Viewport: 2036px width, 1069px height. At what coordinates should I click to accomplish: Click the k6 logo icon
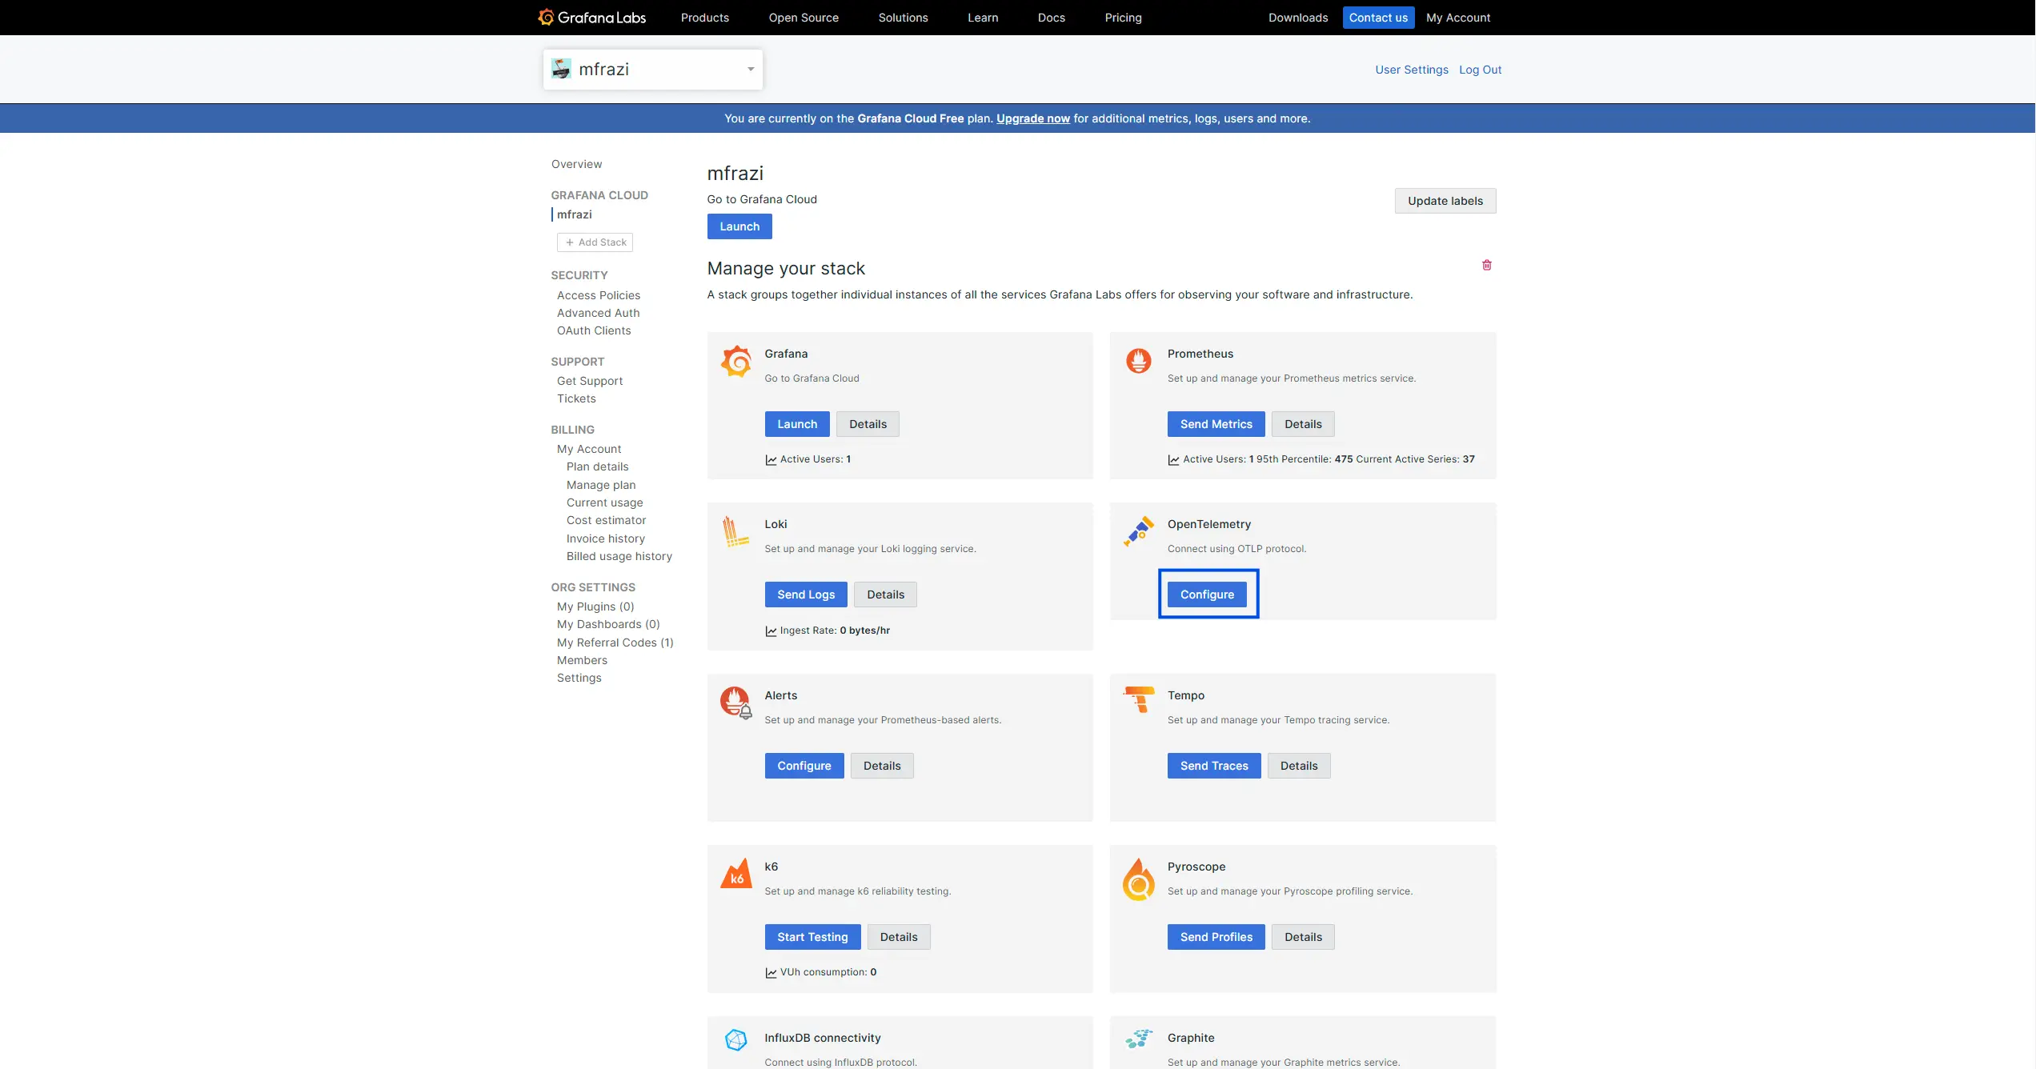(736, 874)
